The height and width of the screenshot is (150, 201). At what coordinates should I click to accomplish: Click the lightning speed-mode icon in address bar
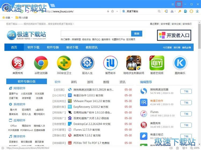108,12
